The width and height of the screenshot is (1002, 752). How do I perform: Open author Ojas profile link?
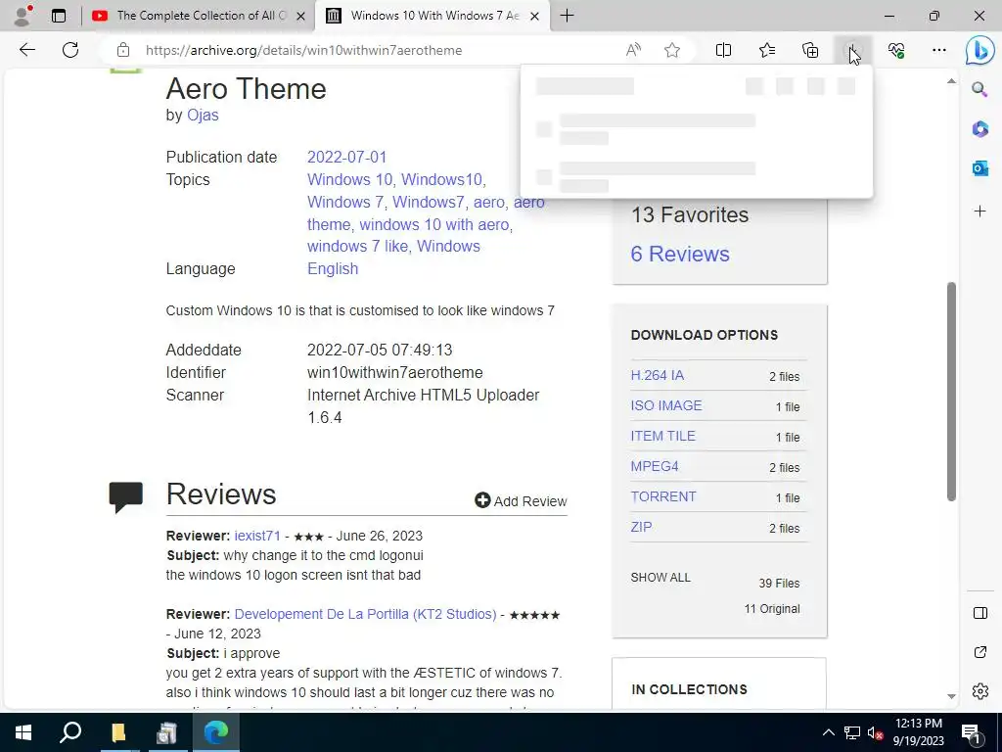click(x=203, y=116)
